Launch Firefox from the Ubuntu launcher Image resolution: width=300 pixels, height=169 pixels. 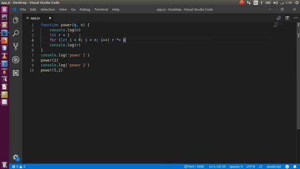[4, 41]
